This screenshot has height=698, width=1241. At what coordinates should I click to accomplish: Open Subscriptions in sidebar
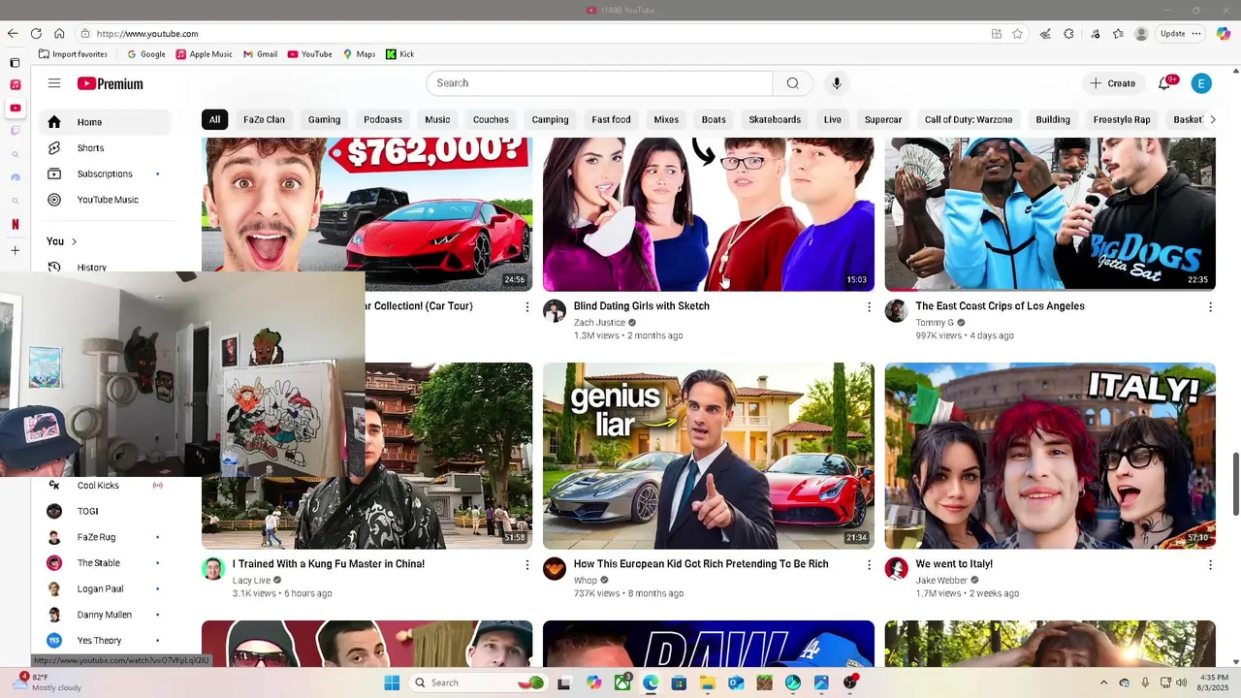coord(107,174)
